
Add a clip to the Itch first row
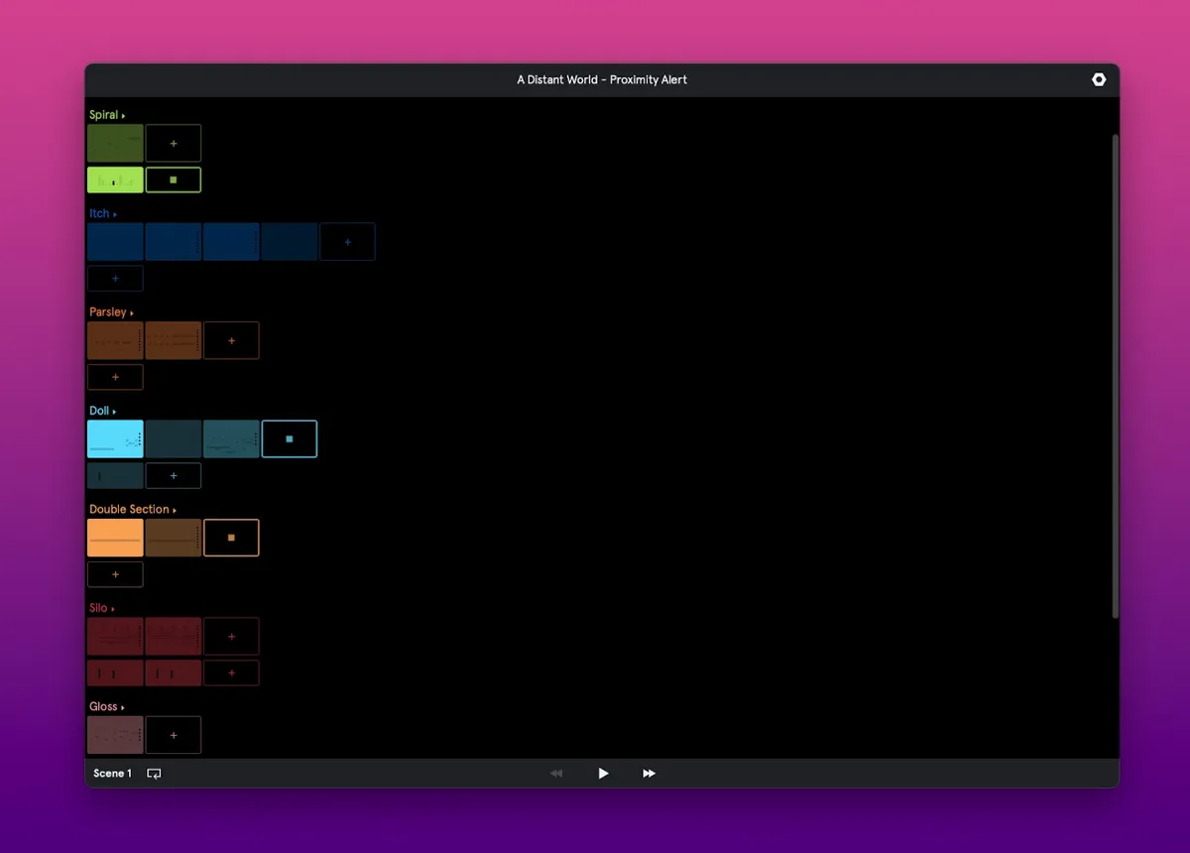coord(347,242)
